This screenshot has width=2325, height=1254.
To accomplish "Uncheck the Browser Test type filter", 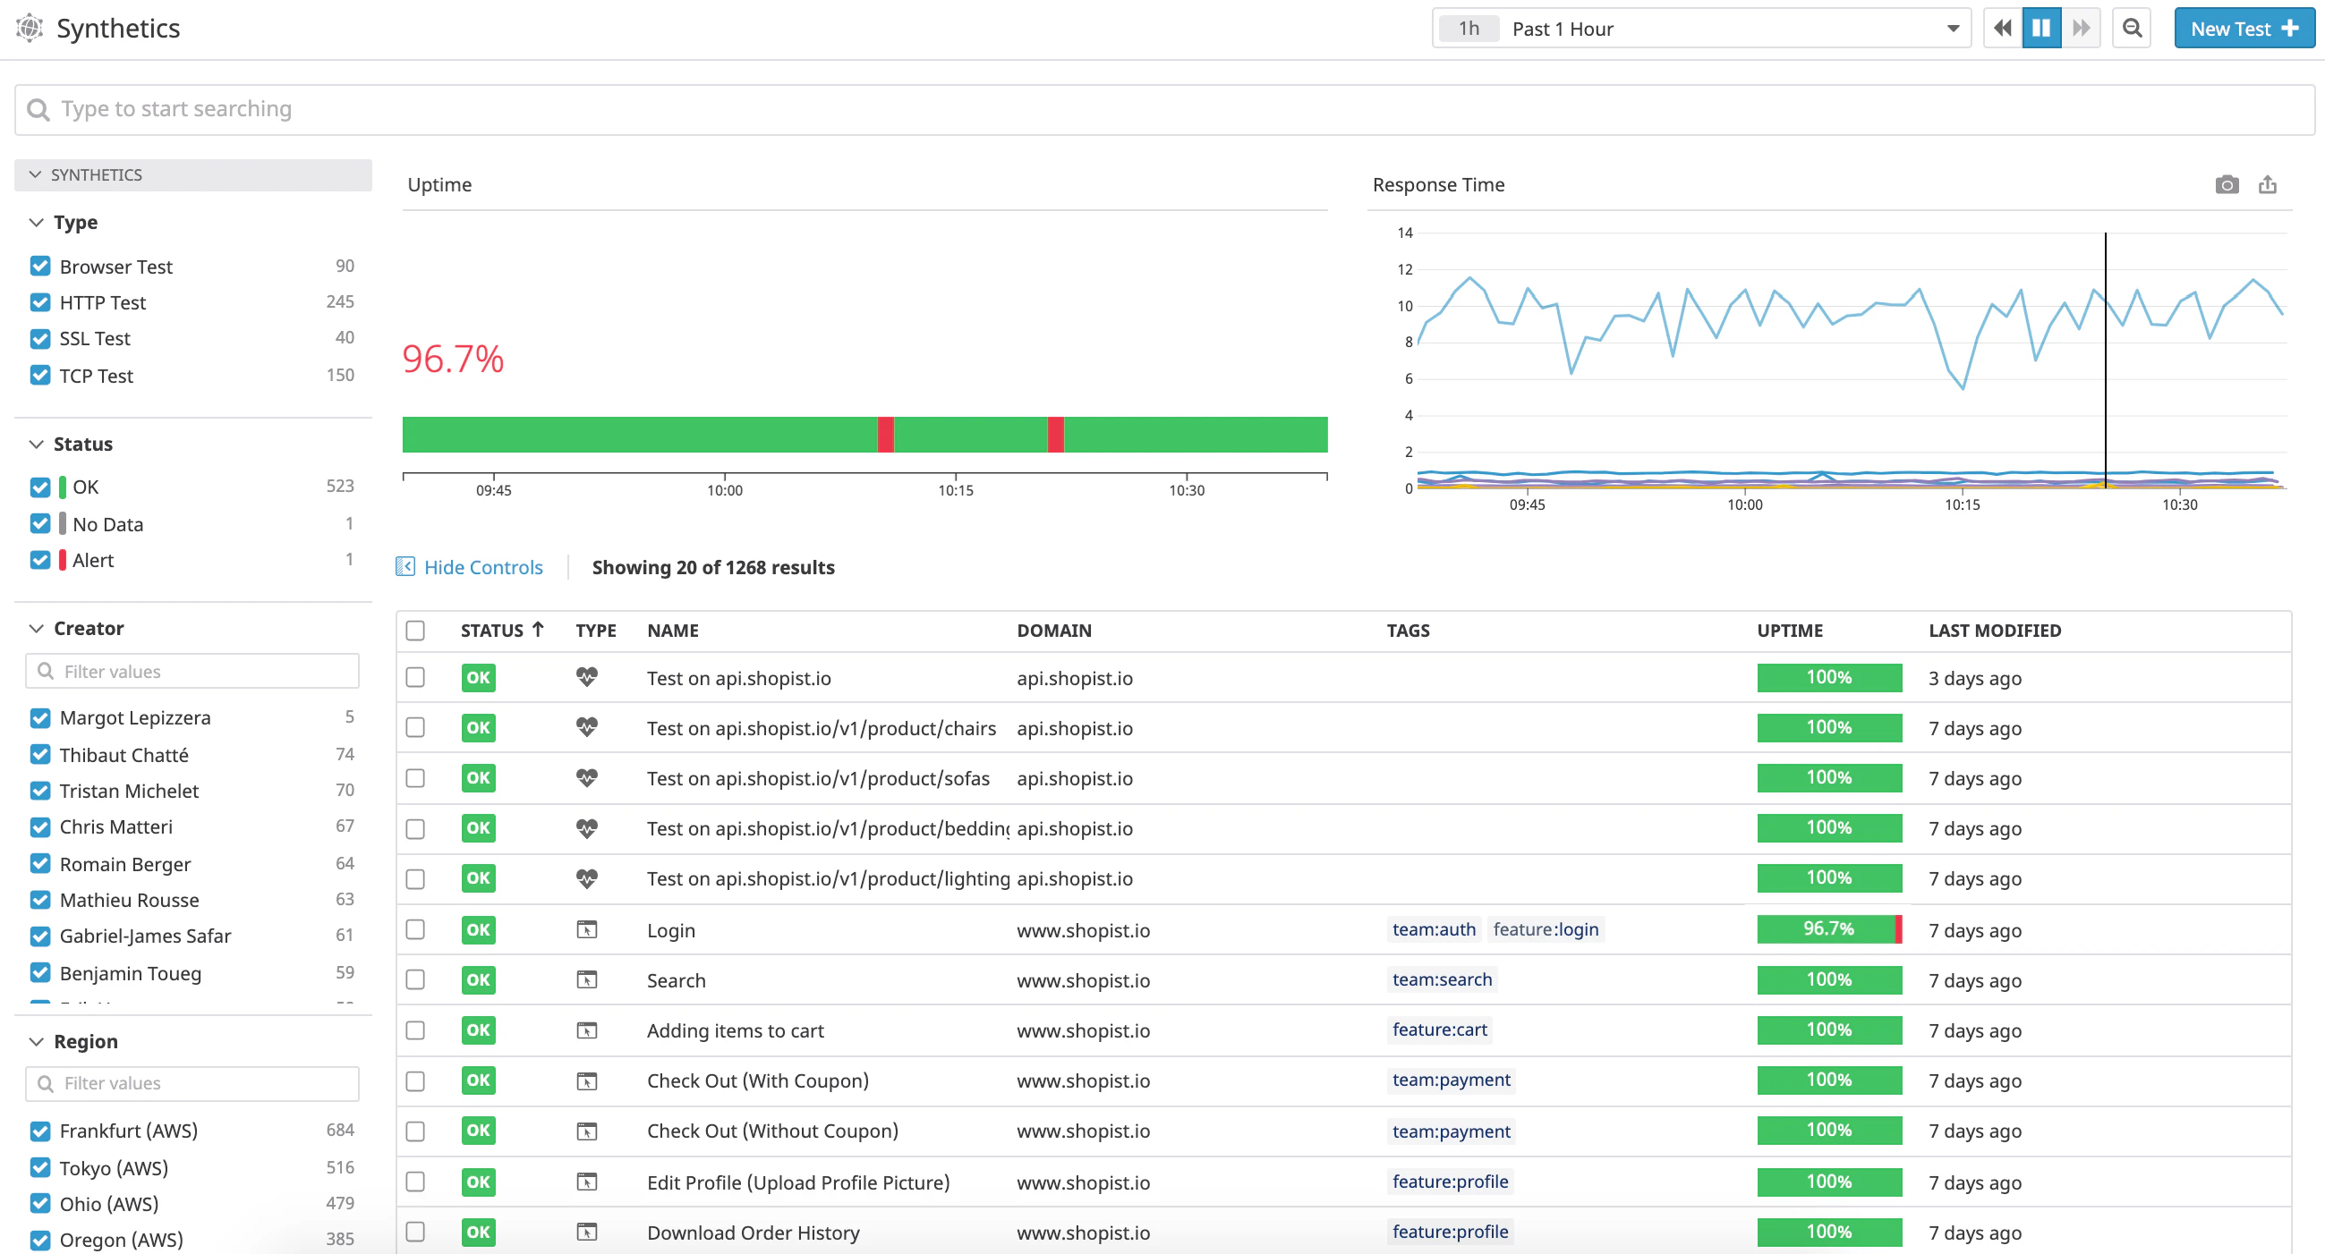I will point(39,267).
